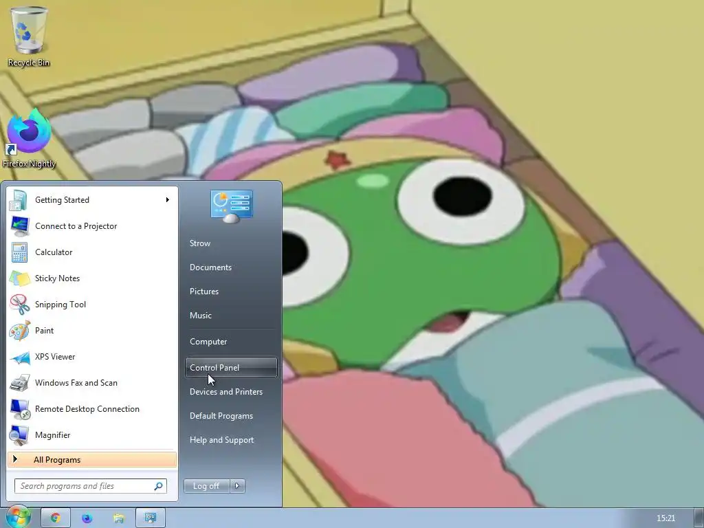Open Firefox from the taskbar

pyautogui.click(x=87, y=518)
